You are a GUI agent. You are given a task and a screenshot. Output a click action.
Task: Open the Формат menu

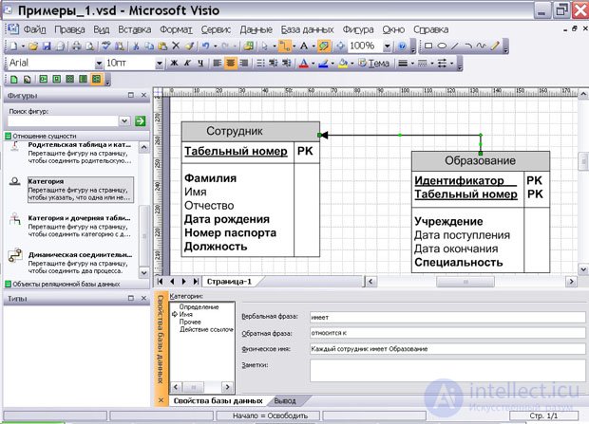[x=176, y=29]
